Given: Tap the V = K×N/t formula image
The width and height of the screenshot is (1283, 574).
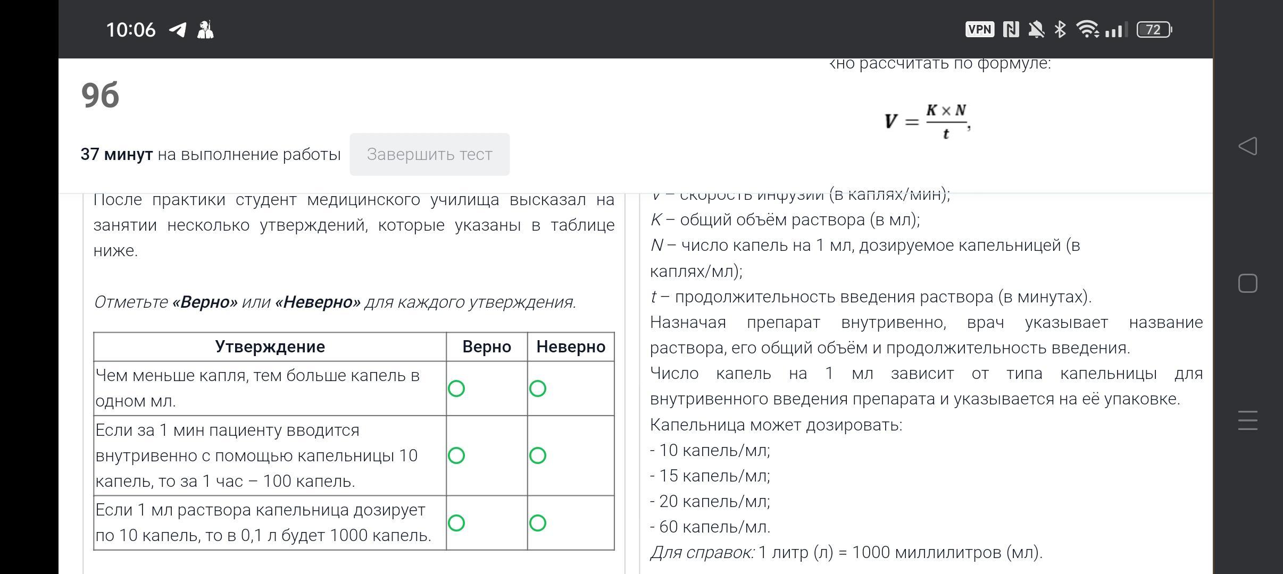Looking at the screenshot, I should pyautogui.click(x=927, y=122).
